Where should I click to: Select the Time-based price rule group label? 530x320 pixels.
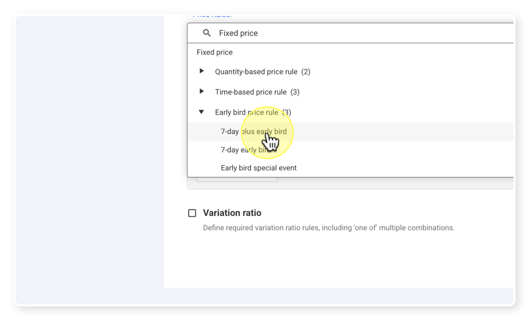point(251,92)
